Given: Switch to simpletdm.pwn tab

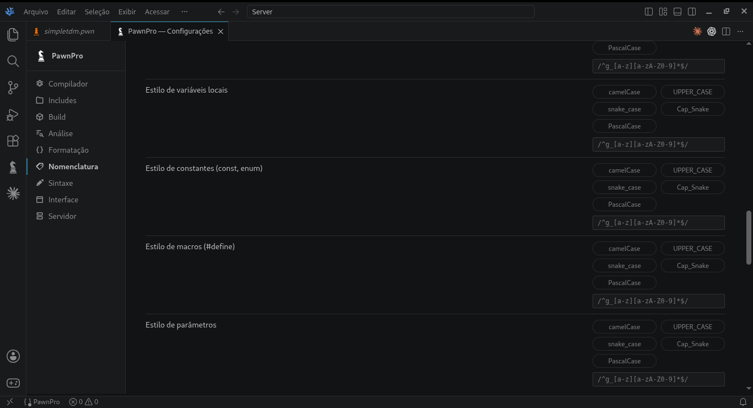Looking at the screenshot, I should (x=69, y=31).
